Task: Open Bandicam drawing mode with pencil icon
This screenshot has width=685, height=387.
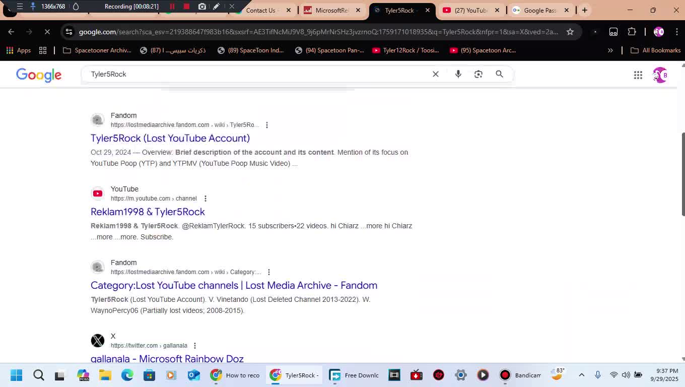Action: [x=216, y=7]
